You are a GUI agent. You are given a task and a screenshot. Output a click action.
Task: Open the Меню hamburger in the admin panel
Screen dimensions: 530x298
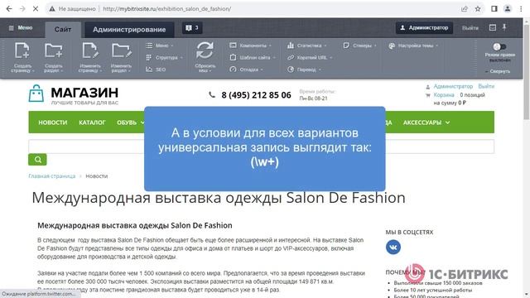(x=20, y=27)
